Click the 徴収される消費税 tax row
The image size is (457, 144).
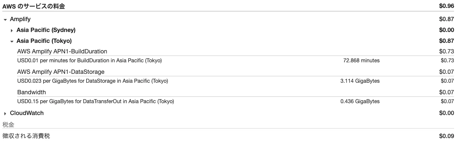pos(26,136)
